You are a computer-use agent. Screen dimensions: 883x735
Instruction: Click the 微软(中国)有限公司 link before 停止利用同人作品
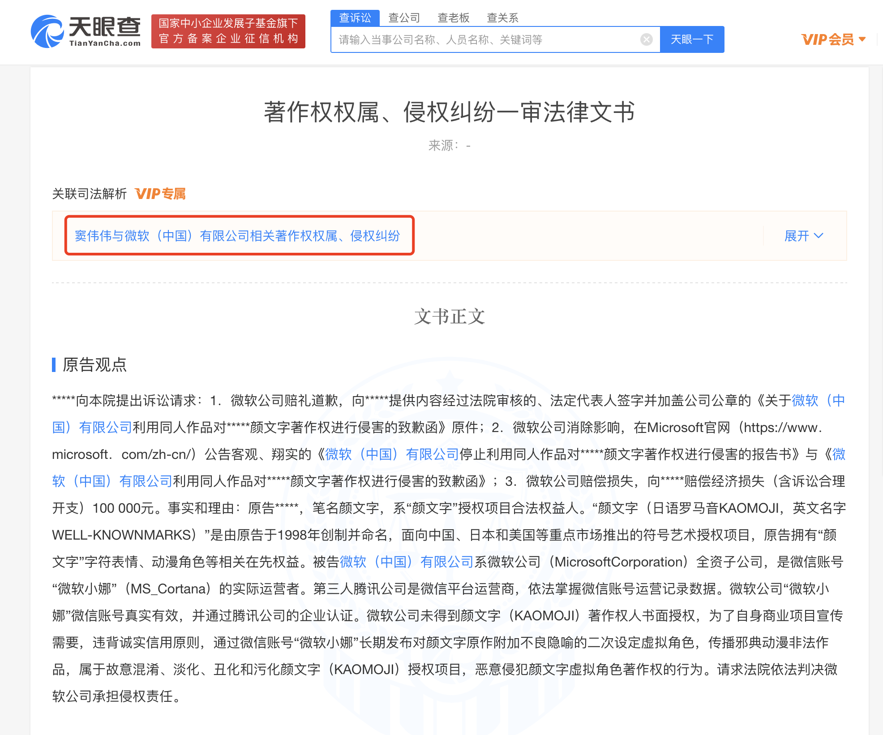[x=392, y=454]
